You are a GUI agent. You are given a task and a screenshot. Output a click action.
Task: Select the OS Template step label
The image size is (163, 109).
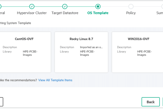tap(98, 13)
